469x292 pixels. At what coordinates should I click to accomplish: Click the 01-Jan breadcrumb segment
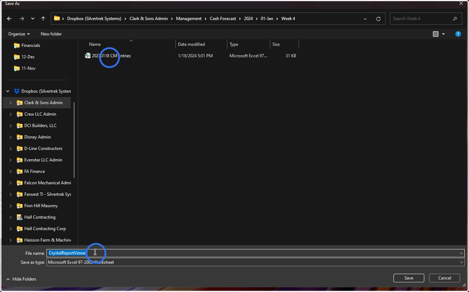click(267, 19)
